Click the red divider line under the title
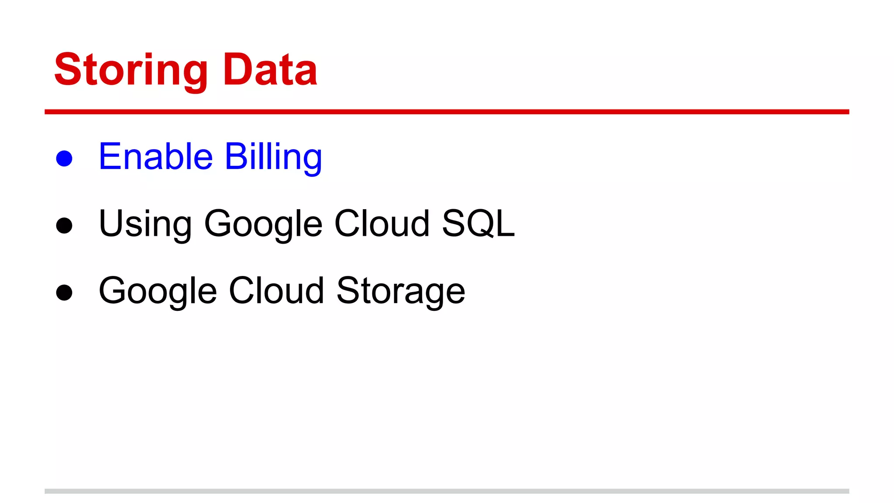The image size is (894, 503). (x=447, y=112)
